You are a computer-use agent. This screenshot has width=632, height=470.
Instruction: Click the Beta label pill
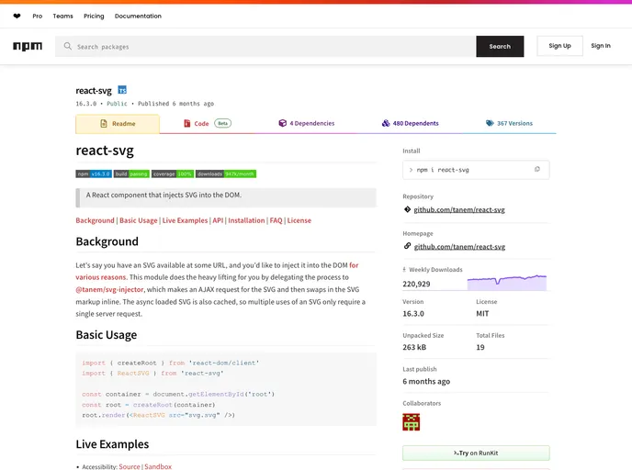click(x=223, y=123)
